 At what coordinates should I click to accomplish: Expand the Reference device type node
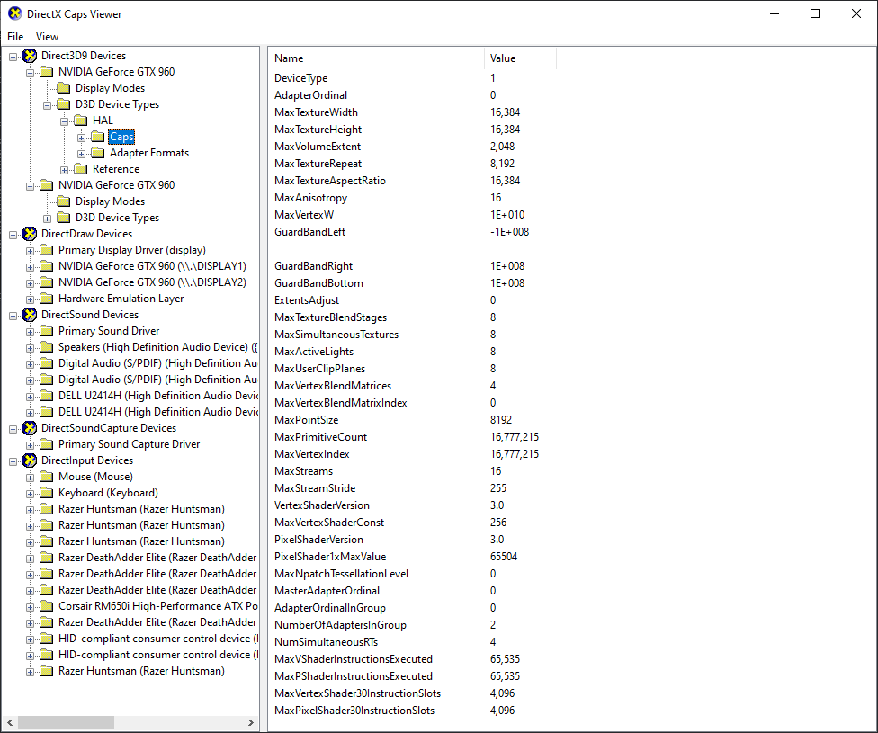pyautogui.click(x=65, y=170)
